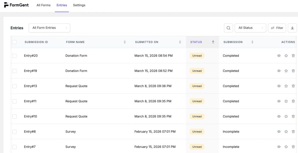298x153 pixels.
Task: View Entry#20 with the eye icon
Action: click(x=279, y=56)
